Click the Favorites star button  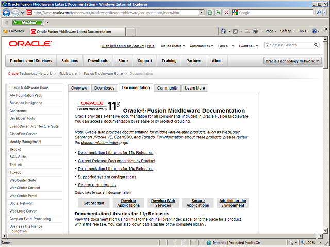coord(13,31)
